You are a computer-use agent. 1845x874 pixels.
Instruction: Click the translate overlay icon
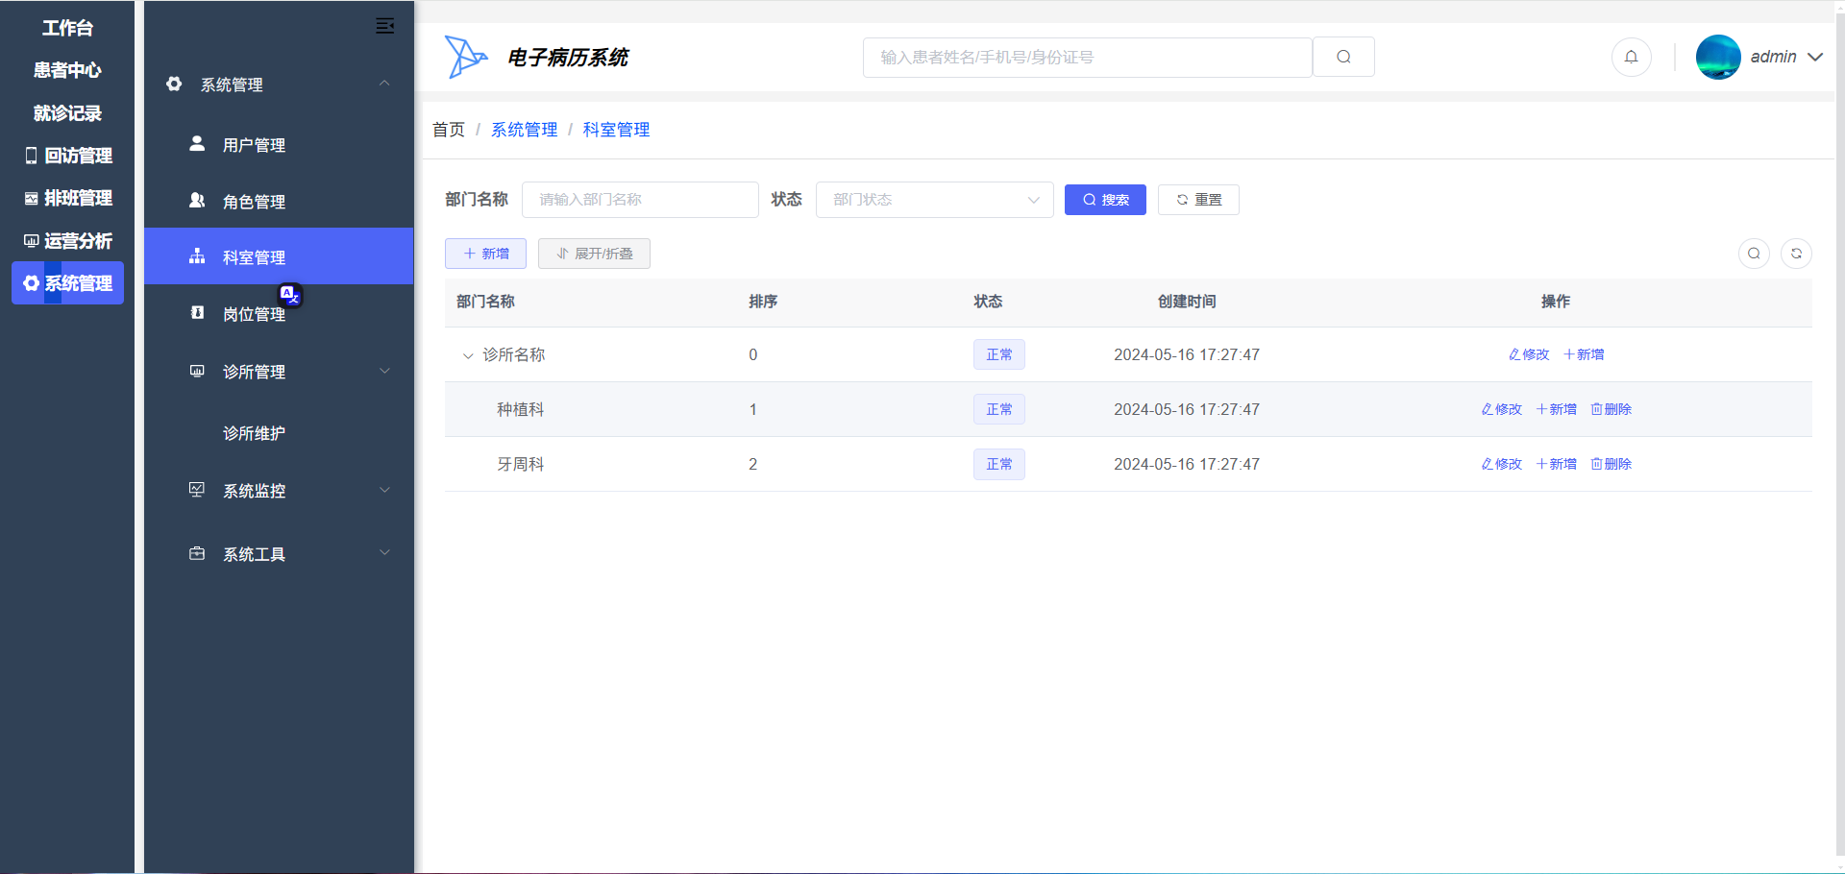pyautogui.click(x=290, y=295)
